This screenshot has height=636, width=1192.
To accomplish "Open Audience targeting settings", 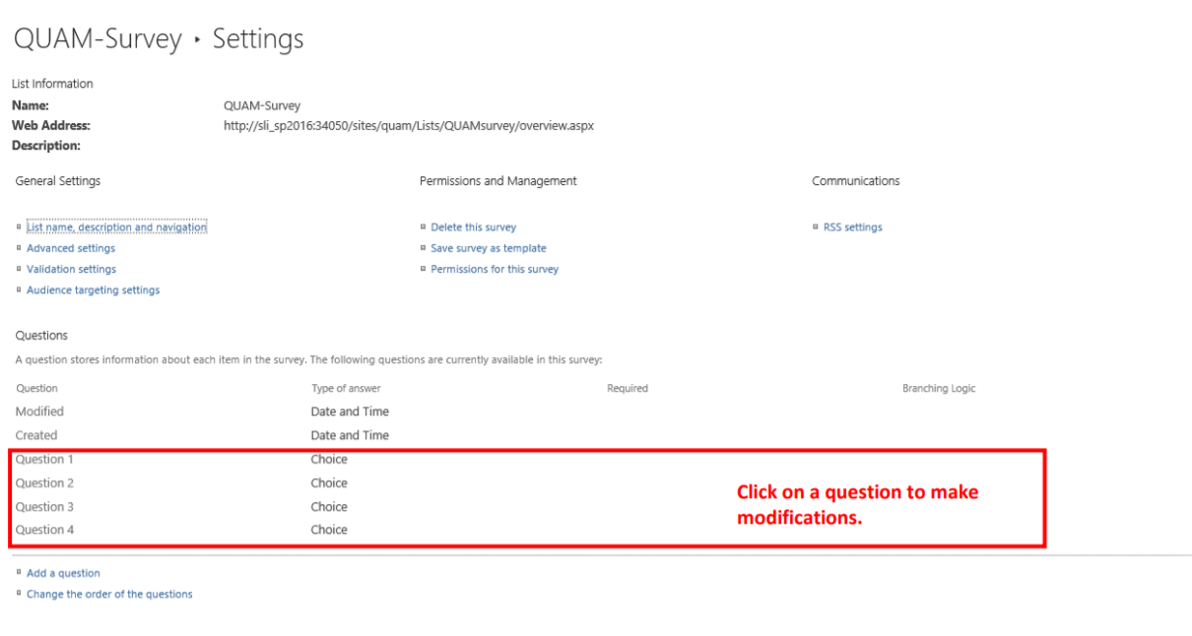I will (x=93, y=290).
